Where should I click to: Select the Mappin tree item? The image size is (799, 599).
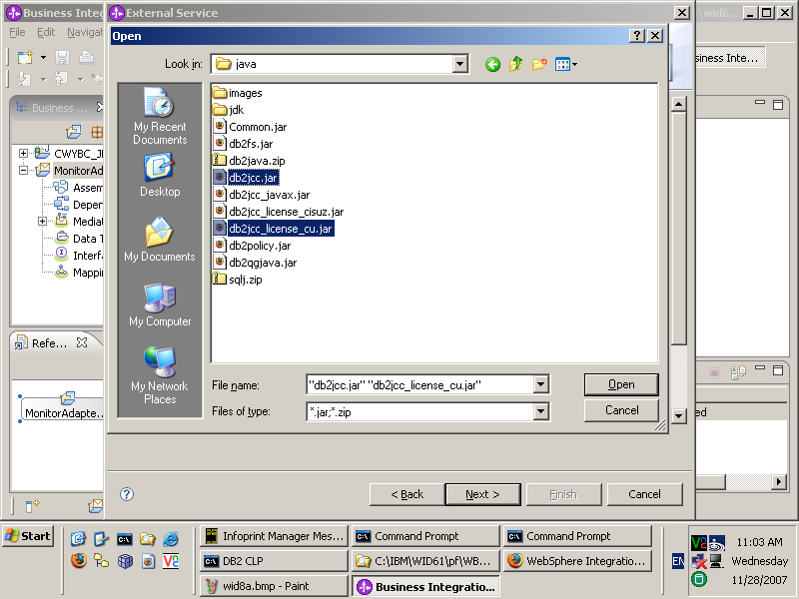click(78, 273)
